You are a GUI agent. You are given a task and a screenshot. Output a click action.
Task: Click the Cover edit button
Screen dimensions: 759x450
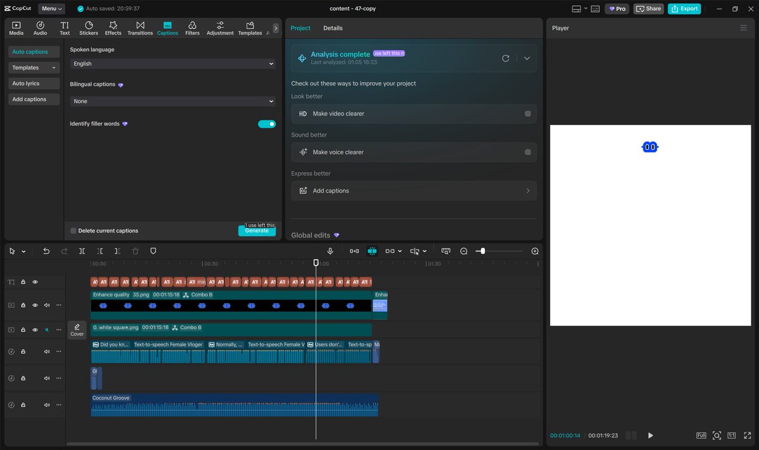click(x=77, y=330)
